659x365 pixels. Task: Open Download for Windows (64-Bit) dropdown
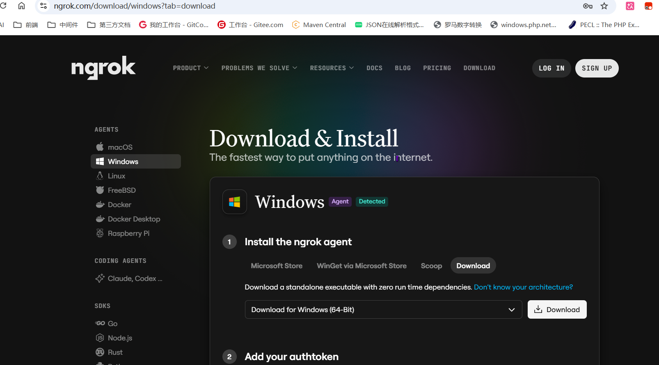(383, 310)
